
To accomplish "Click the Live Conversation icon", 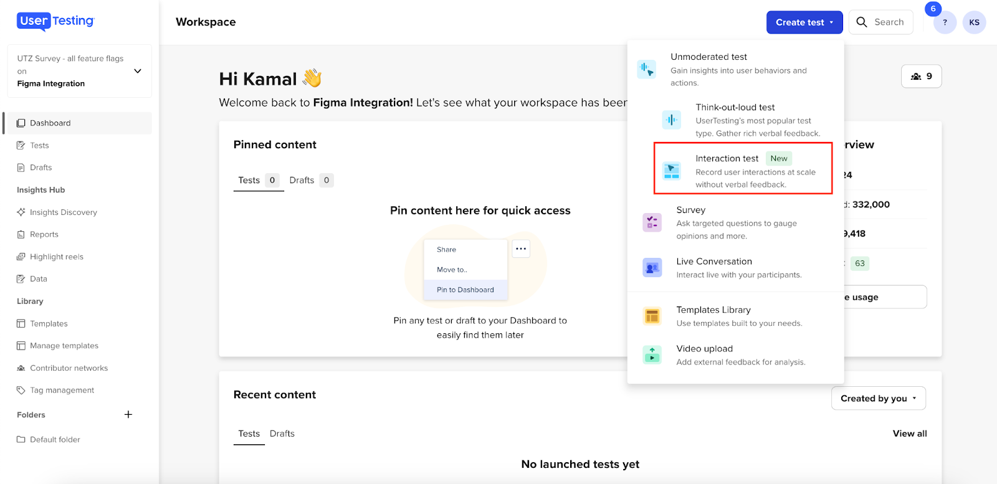I will pyautogui.click(x=652, y=268).
